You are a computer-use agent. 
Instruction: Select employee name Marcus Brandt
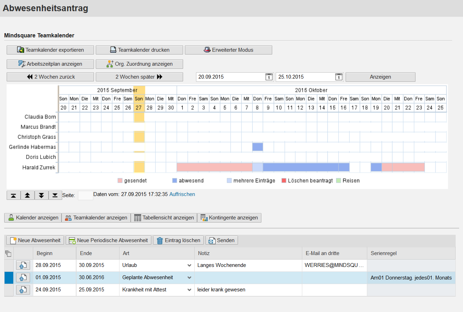[x=38, y=127]
